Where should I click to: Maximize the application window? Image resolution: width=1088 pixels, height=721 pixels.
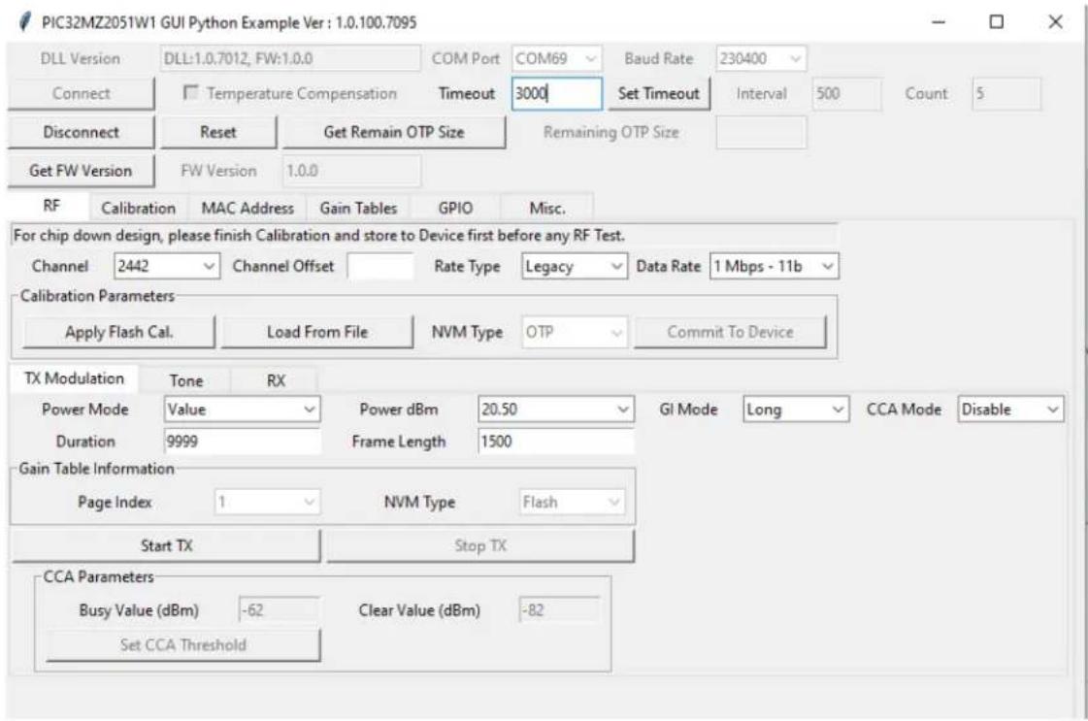pyautogui.click(x=997, y=22)
